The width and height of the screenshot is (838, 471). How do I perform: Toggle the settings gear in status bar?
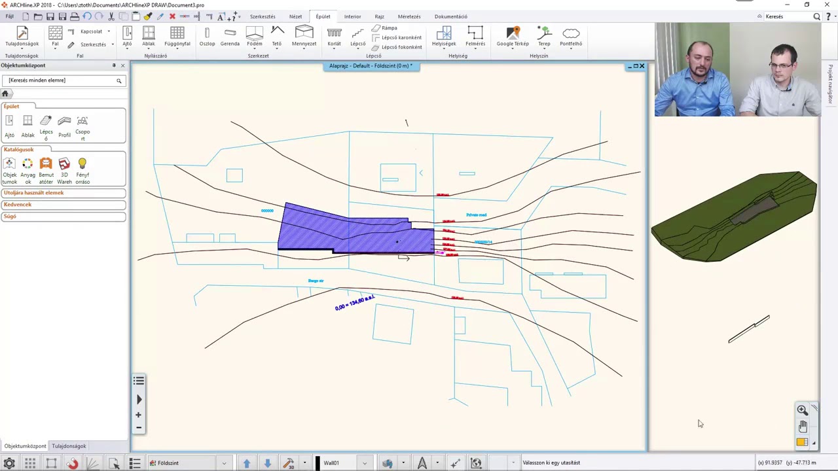click(9, 463)
